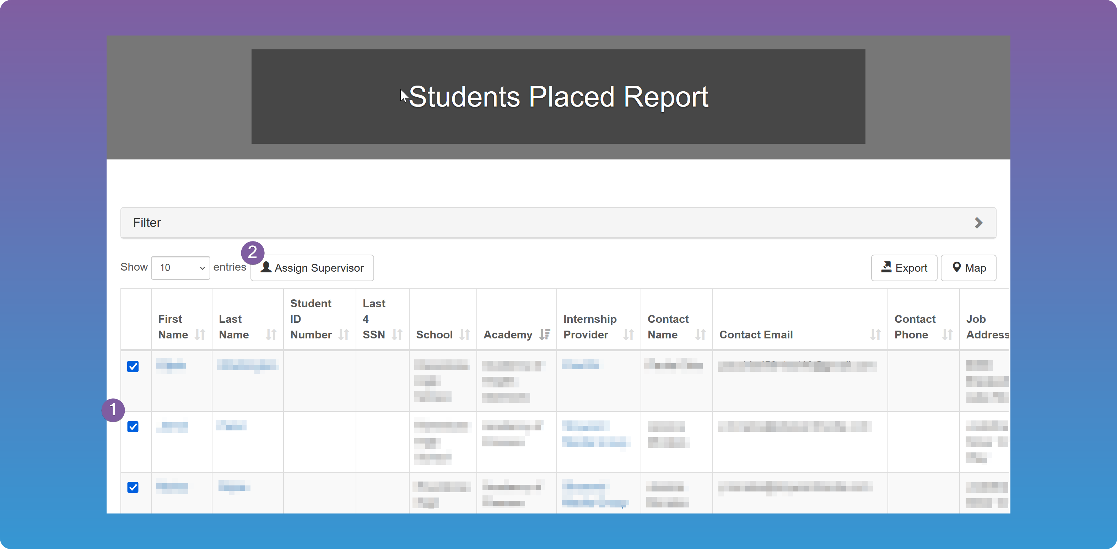Screen dimensions: 1117x549
Task: Click the Export button
Action: point(904,268)
